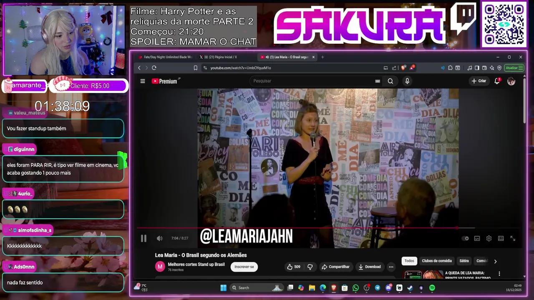Open the Brave VPN shield icon
Image resolution: width=534 pixels, height=300 pixels.
coord(499,68)
